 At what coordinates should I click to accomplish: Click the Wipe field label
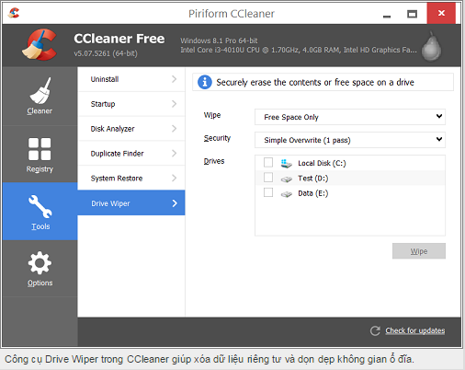(x=212, y=115)
